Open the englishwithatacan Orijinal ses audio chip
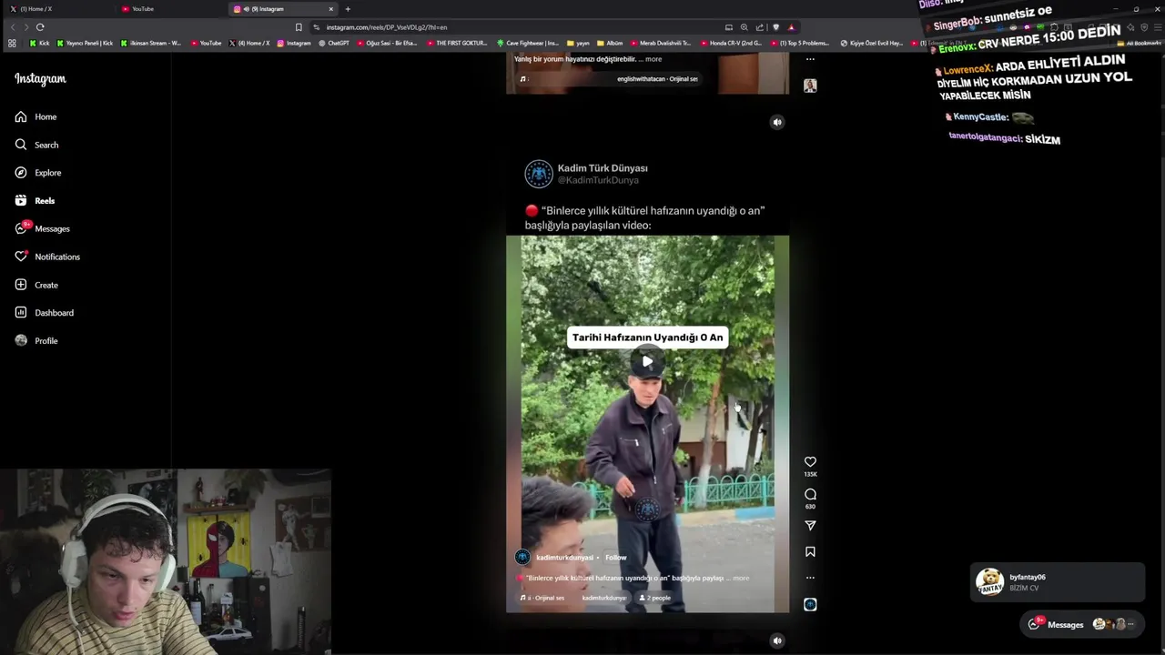 tap(609, 79)
